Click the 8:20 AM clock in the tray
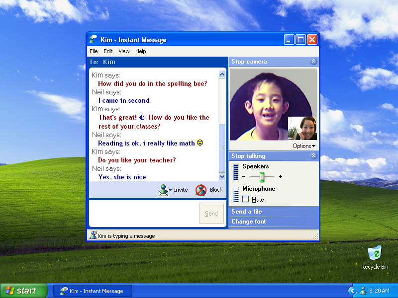 (379, 291)
